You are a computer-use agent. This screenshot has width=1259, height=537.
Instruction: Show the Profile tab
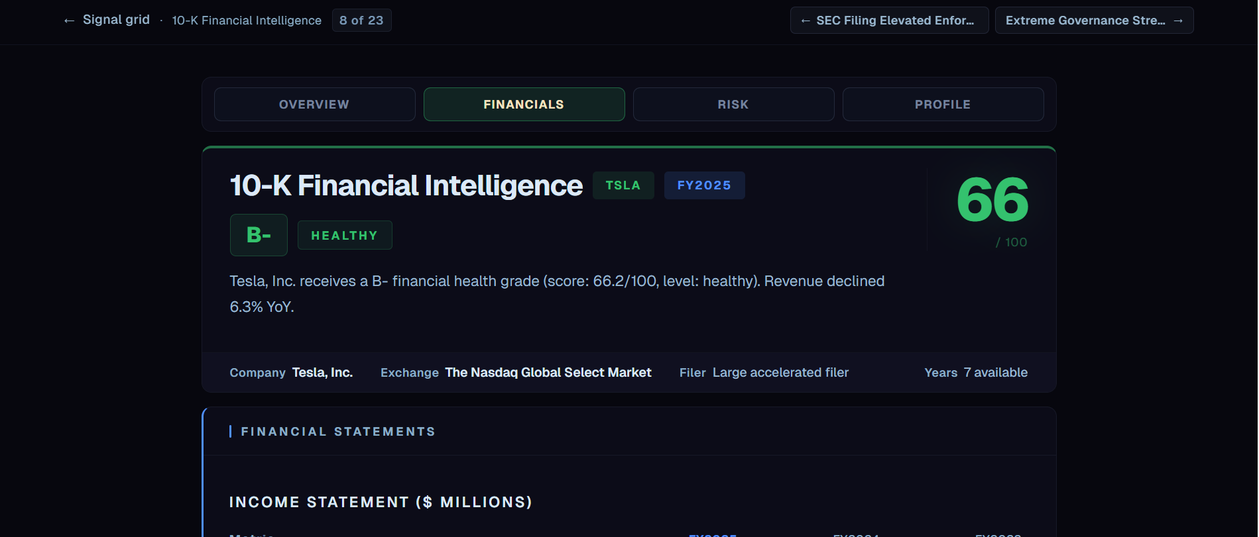click(x=943, y=105)
